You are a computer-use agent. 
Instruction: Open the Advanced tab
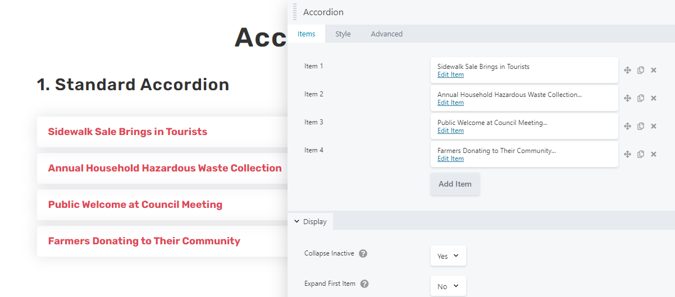click(386, 34)
